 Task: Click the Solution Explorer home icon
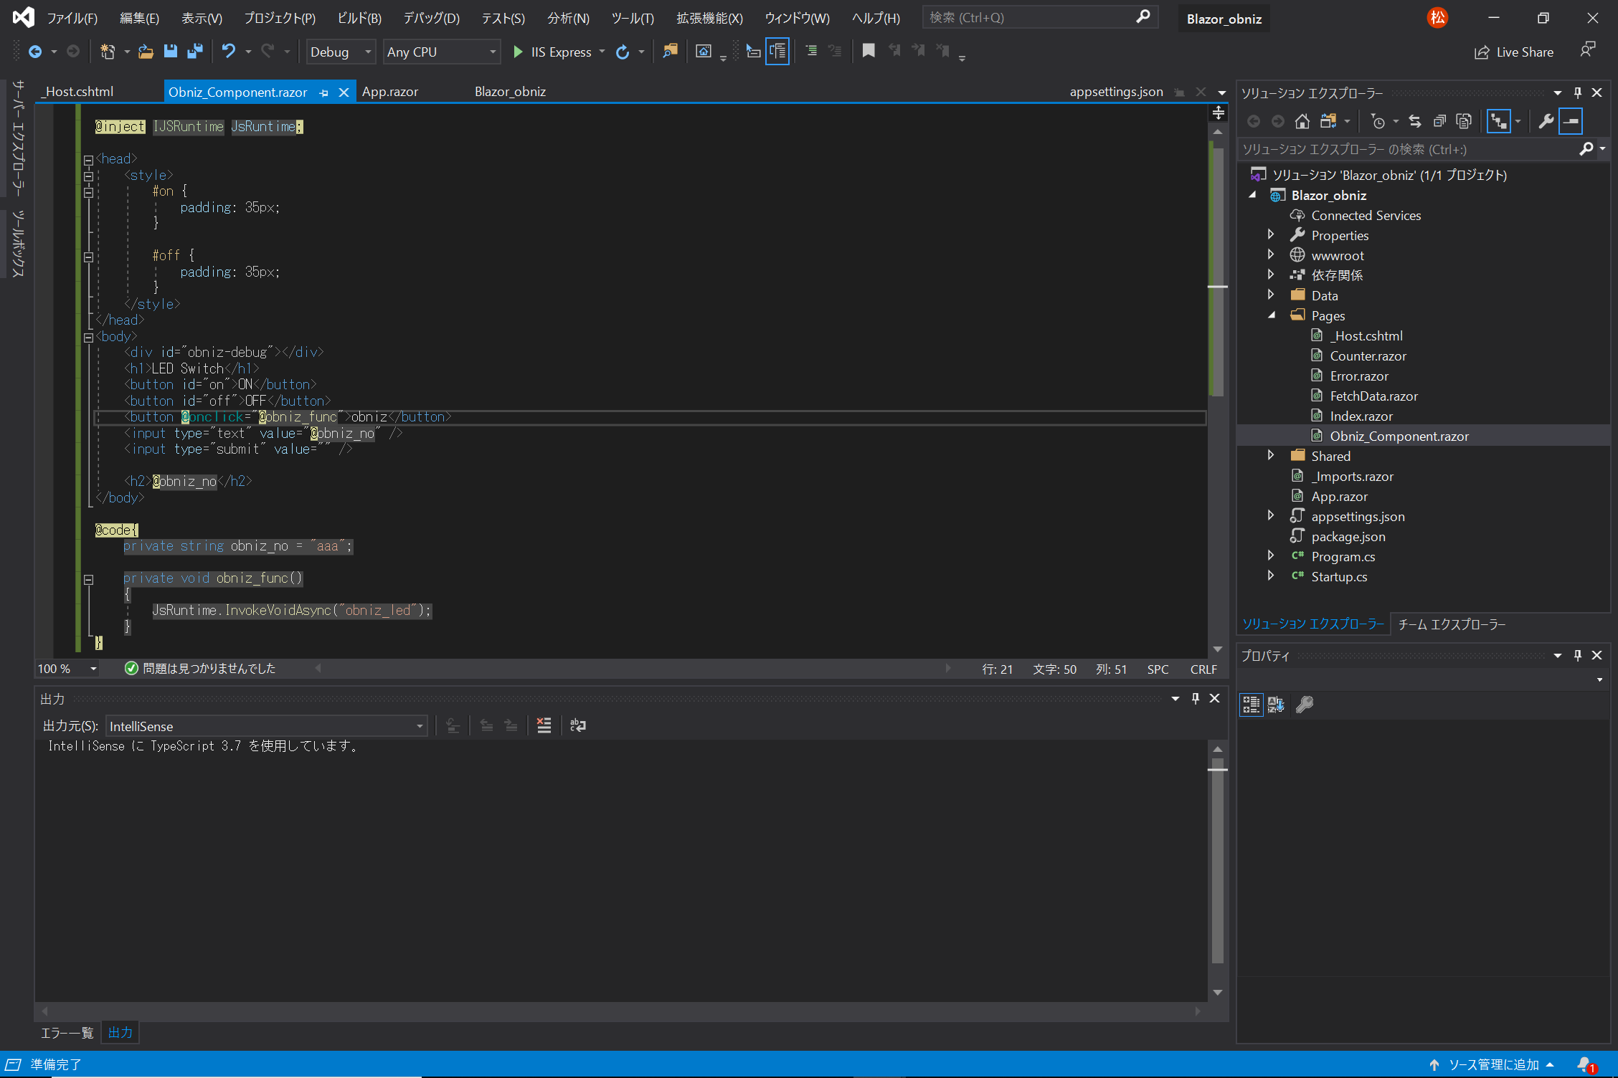(x=1302, y=121)
